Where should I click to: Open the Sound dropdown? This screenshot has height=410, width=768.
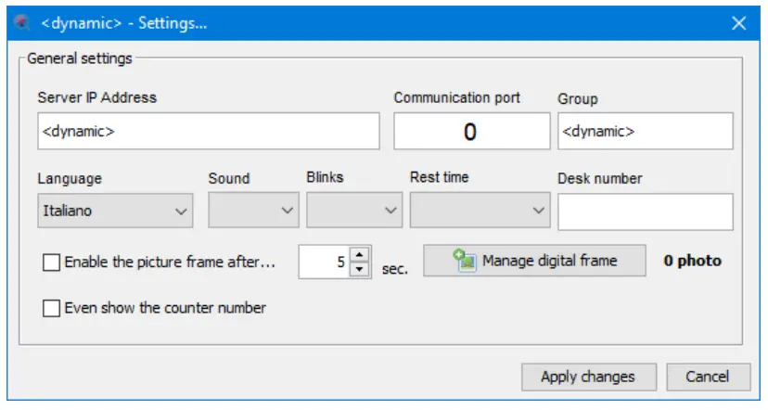pyautogui.click(x=253, y=211)
